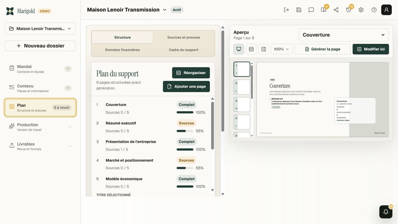Click the help question mark icon
This screenshot has width=398, height=224.
(x=374, y=10)
